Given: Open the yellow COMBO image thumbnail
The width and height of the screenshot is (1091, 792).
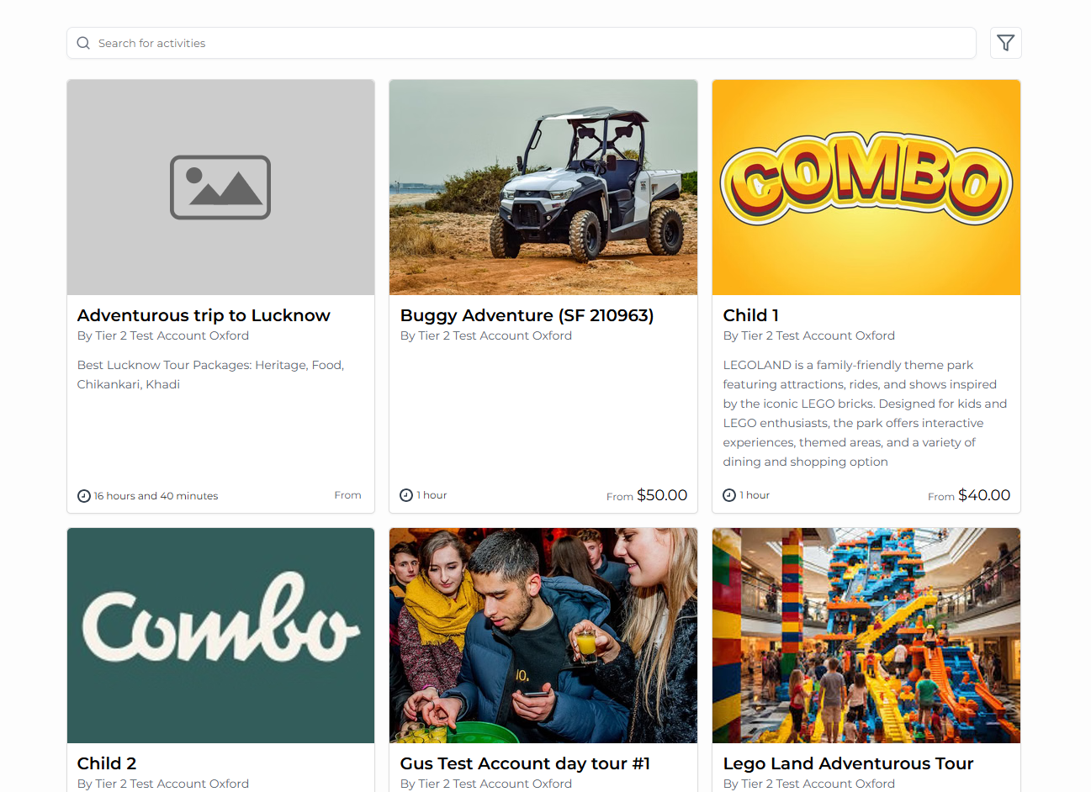Looking at the screenshot, I should (x=866, y=187).
